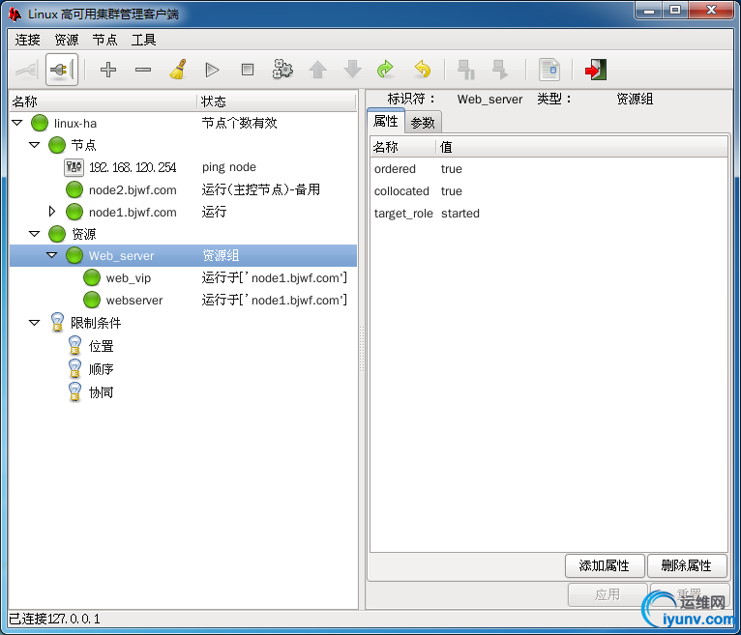This screenshot has height=635, width=741.
Task: Click the node standby toolbar icon
Action: point(466,70)
